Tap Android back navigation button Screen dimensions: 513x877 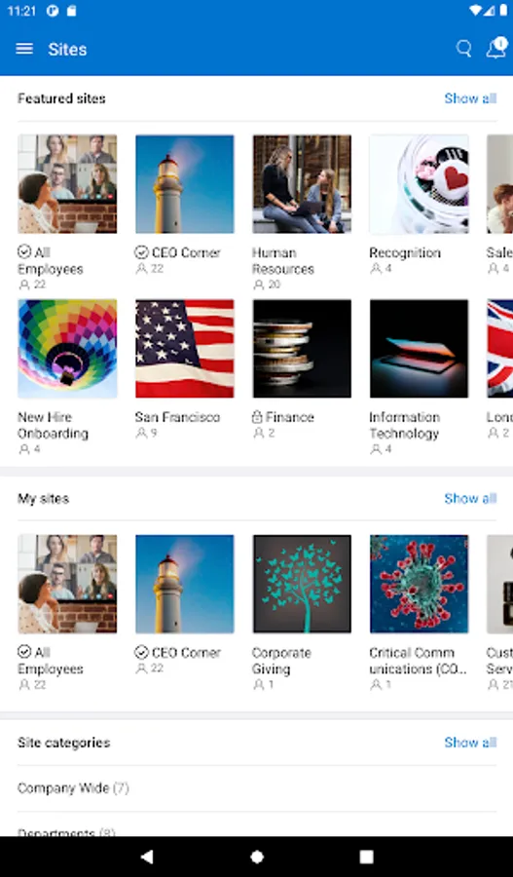146,857
